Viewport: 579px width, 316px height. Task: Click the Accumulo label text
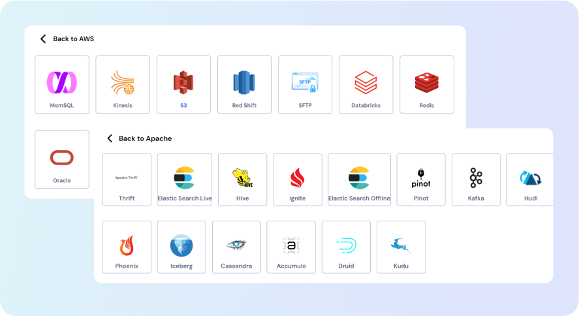[291, 266]
